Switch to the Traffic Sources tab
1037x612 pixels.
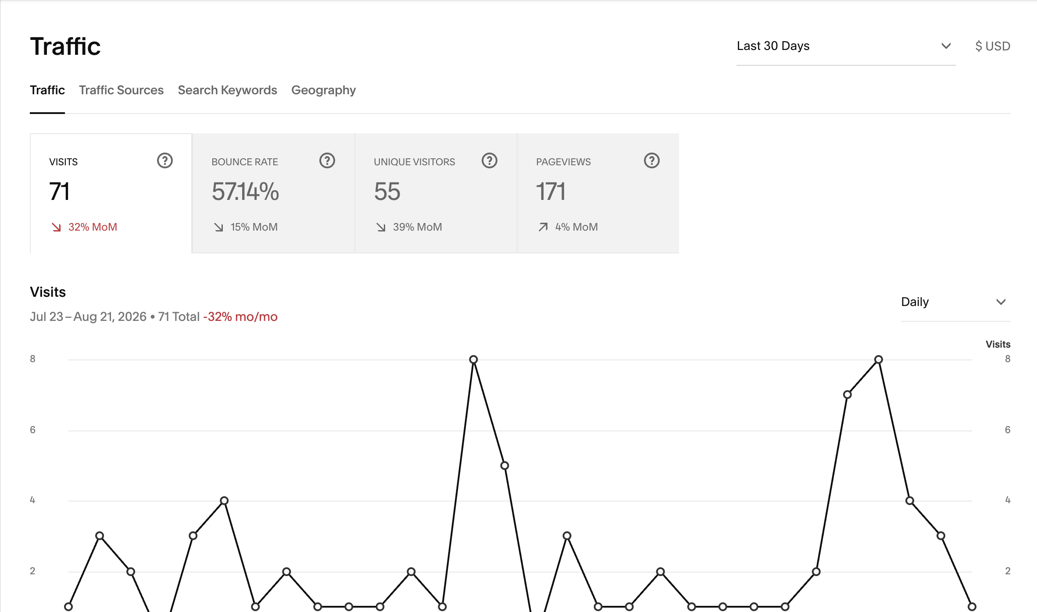click(x=121, y=90)
